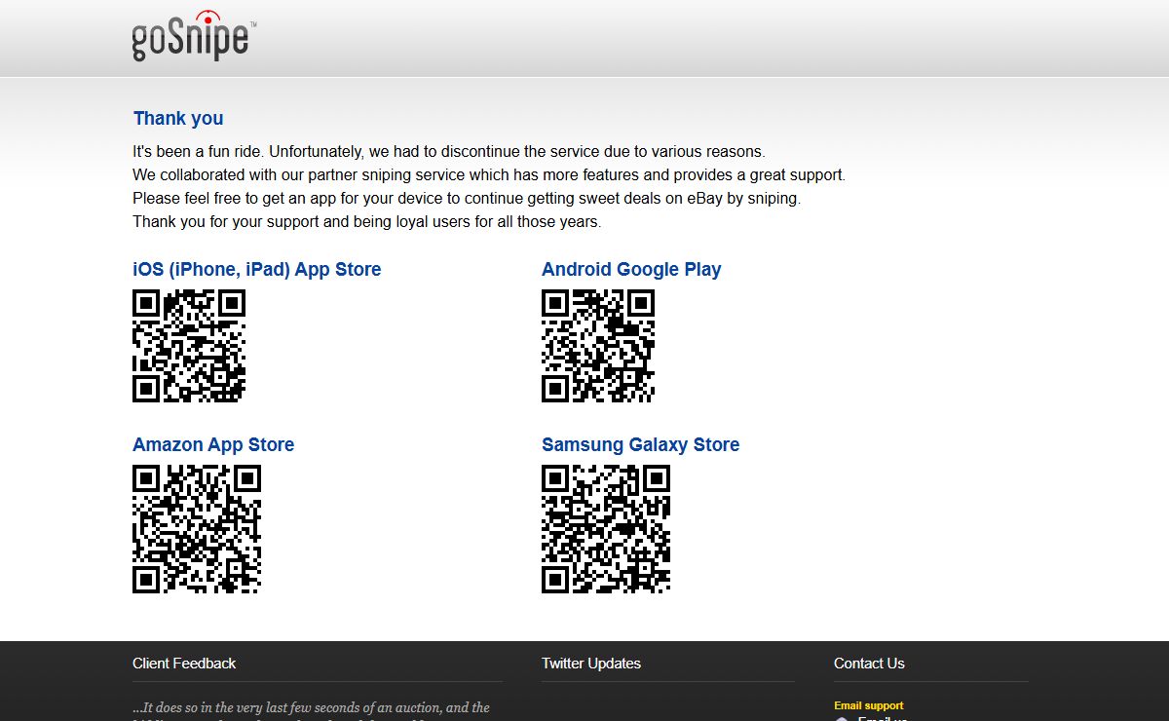Click the line starting "Please feel free to get an app"
The width and height of the screenshot is (1169, 721).
click(x=467, y=199)
